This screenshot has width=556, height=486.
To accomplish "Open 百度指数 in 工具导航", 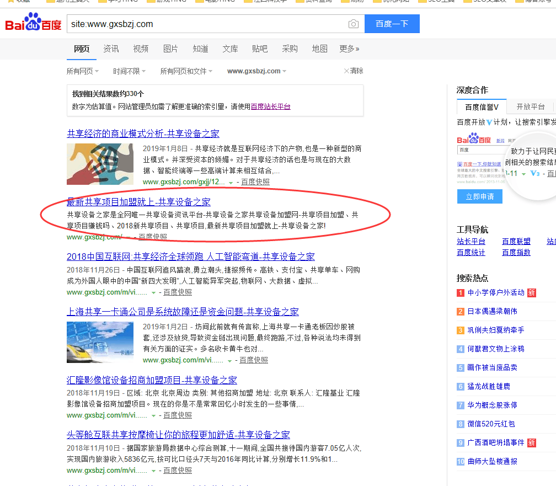I will coord(516,253).
